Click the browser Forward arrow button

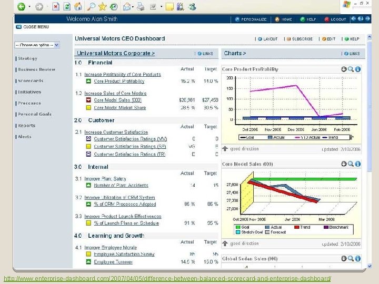click(x=39, y=6)
